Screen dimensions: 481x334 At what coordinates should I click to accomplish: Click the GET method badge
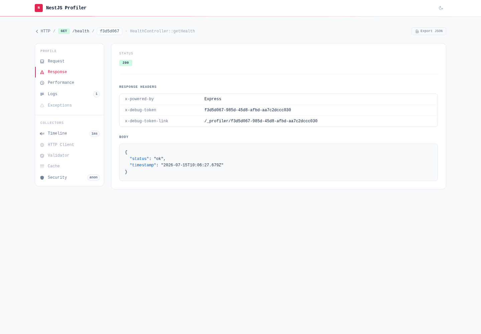tap(64, 31)
